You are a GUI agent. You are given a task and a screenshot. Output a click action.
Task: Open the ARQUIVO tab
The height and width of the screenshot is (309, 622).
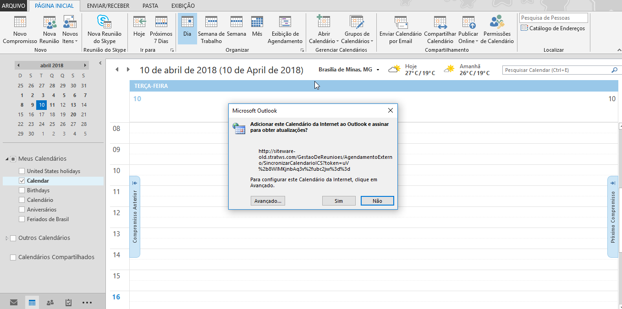(14, 5)
